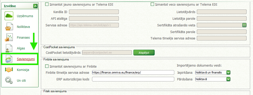Select the Finanses chart icon
The image size is (253, 95).
pos(9,37)
